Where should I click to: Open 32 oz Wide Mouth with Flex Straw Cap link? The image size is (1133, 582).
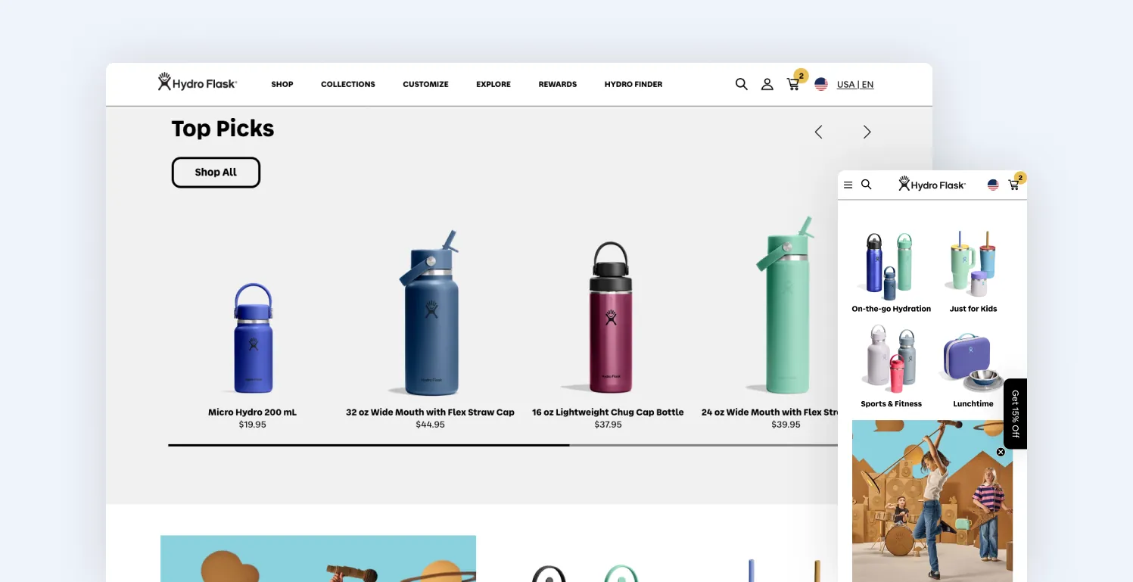[430, 412]
